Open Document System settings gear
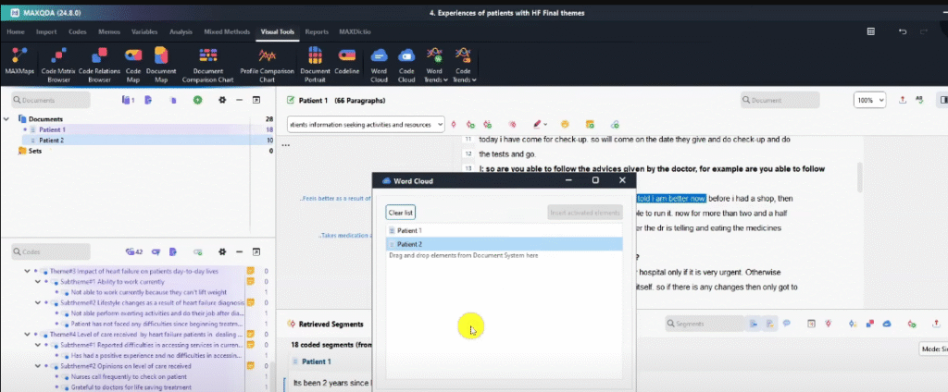 pos(222,100)
